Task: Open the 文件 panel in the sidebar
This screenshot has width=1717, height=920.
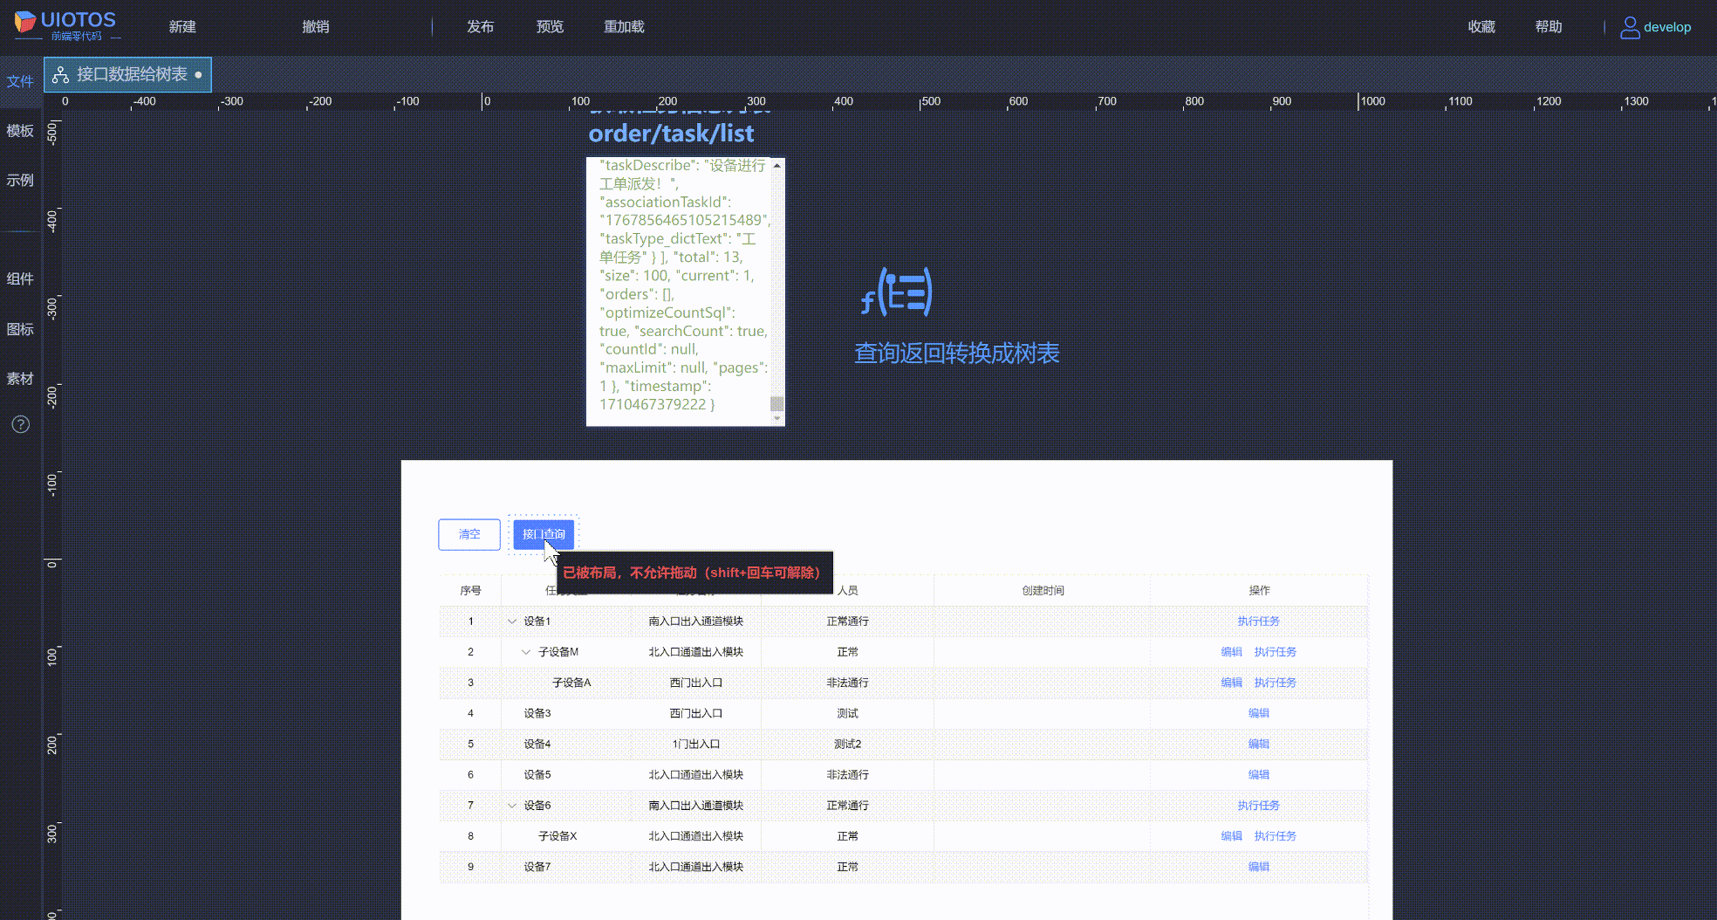Action: pos(20,80)
